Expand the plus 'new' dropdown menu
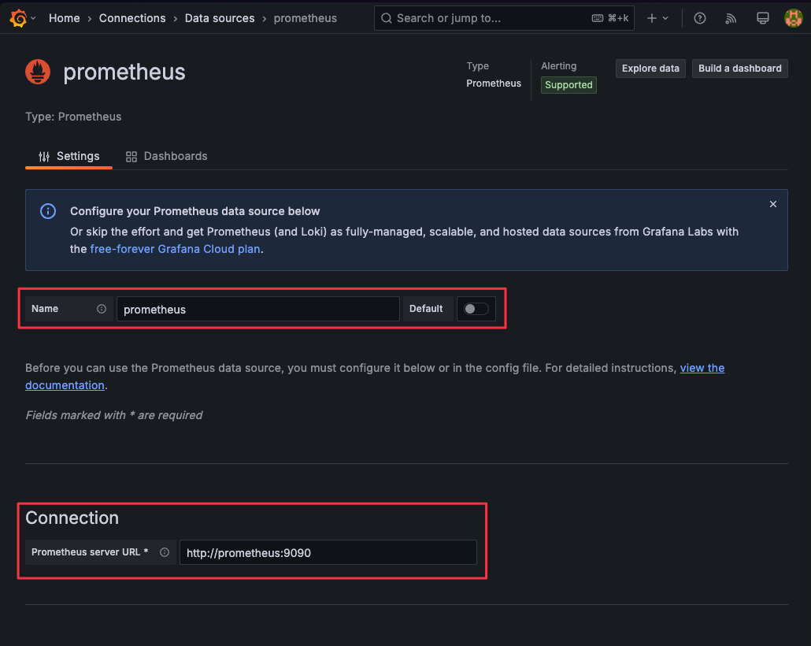This screenshot has width=811, height=646. 657,18
